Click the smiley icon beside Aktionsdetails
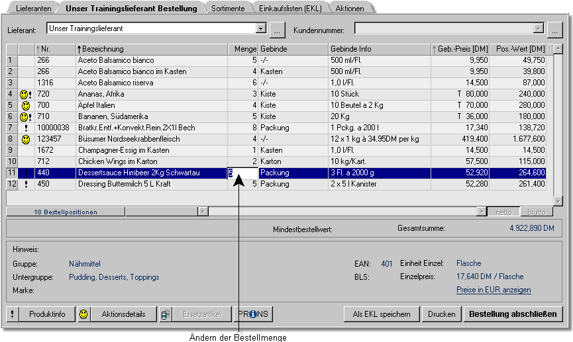This screenshot has width=573, height=342. [x=84, y=314]
